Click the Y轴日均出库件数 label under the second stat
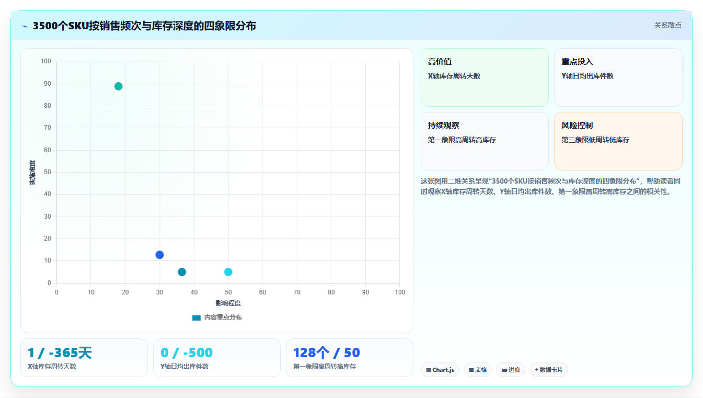The image size is (703, 398). click(x=185, y=367)
